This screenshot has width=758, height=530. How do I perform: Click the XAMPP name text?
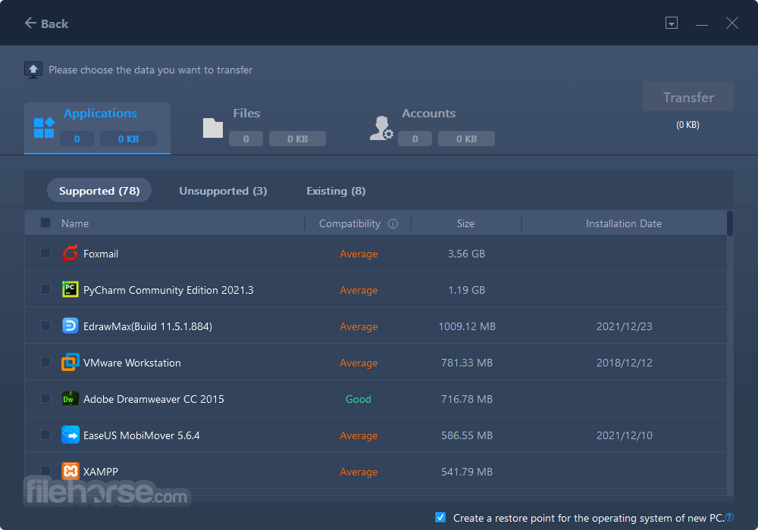[x=101, y=472]
